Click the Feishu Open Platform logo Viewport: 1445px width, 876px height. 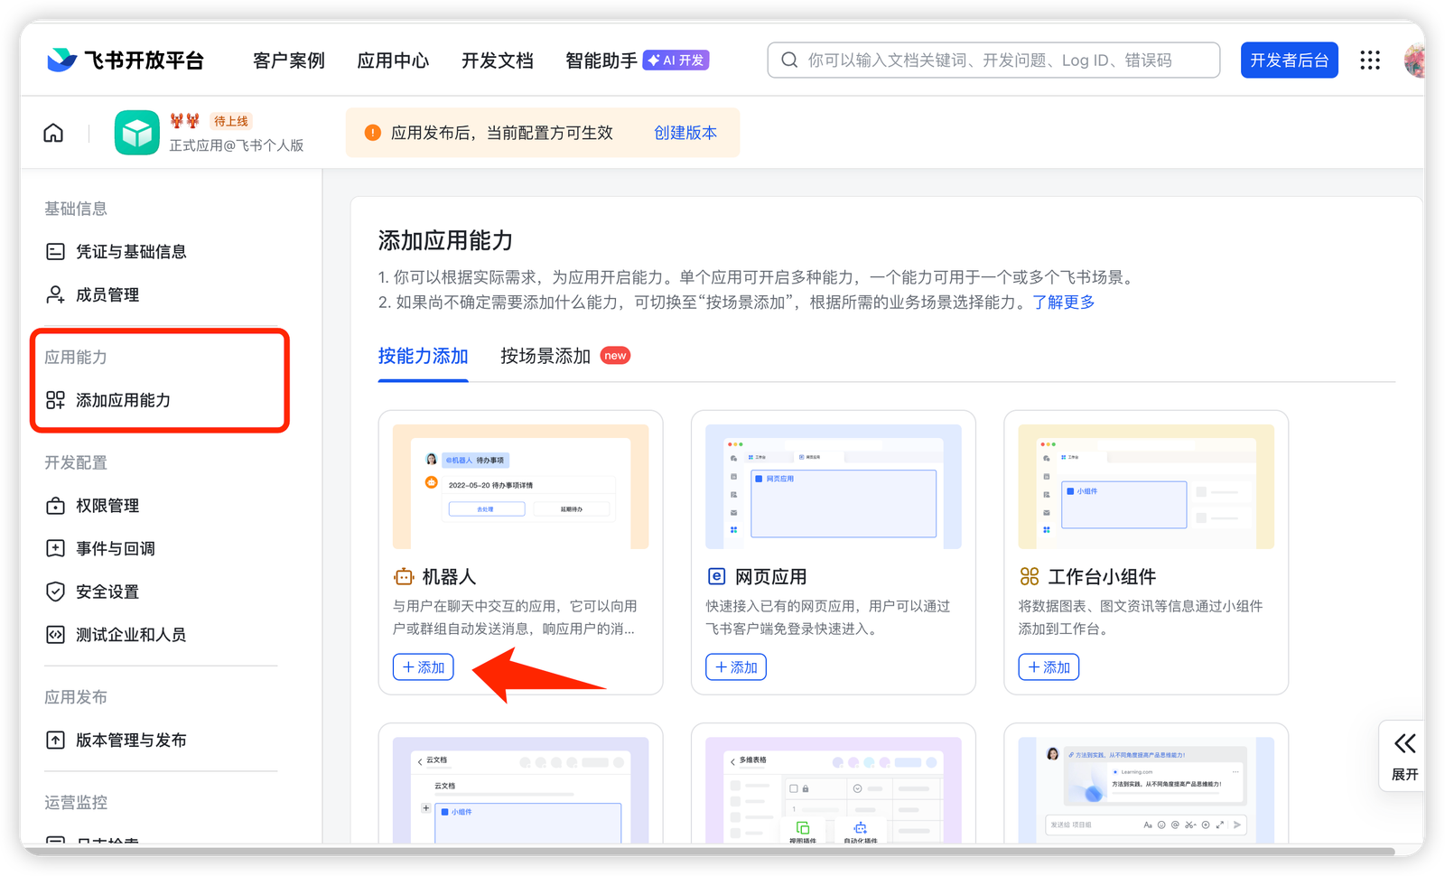coord(125,61)
